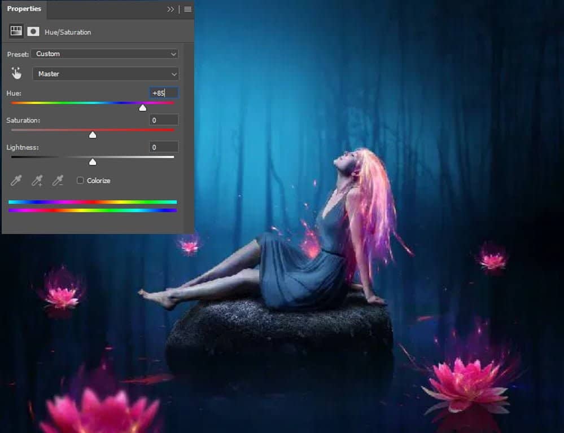Click the Hue value field showing +85
Screen dimensions: 564x433
coord(163,92)
